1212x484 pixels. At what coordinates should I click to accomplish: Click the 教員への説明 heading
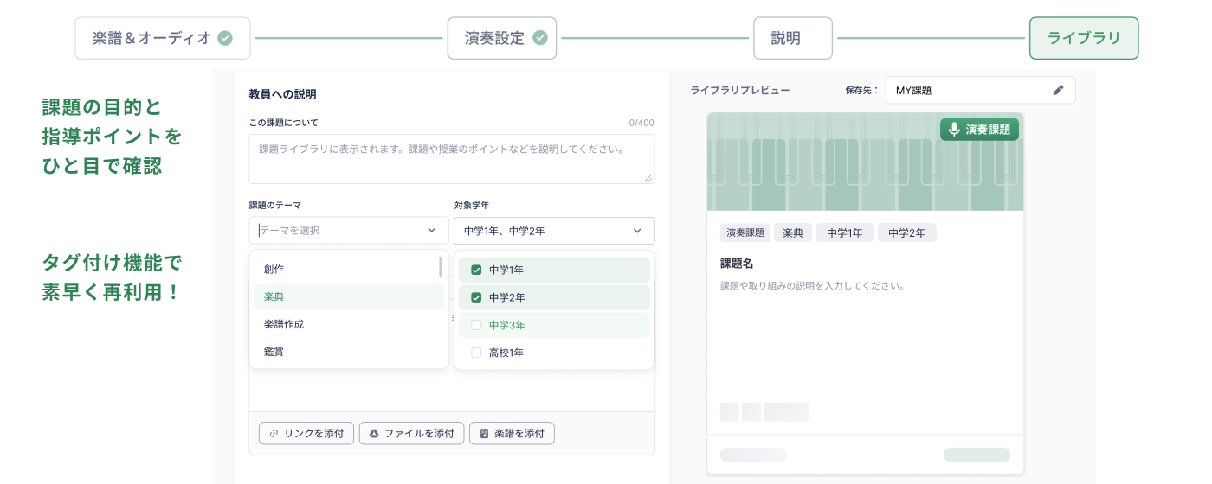pyautogui.click(x=282, y=94)
